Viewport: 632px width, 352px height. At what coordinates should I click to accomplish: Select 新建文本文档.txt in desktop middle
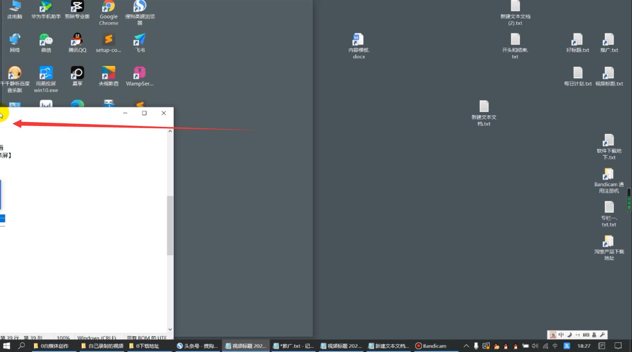point(484,113)
